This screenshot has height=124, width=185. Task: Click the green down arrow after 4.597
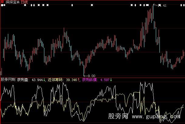[x=111, y=80]
